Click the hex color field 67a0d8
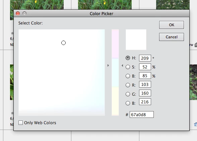The image size is (197, 141). coord(142,114)
